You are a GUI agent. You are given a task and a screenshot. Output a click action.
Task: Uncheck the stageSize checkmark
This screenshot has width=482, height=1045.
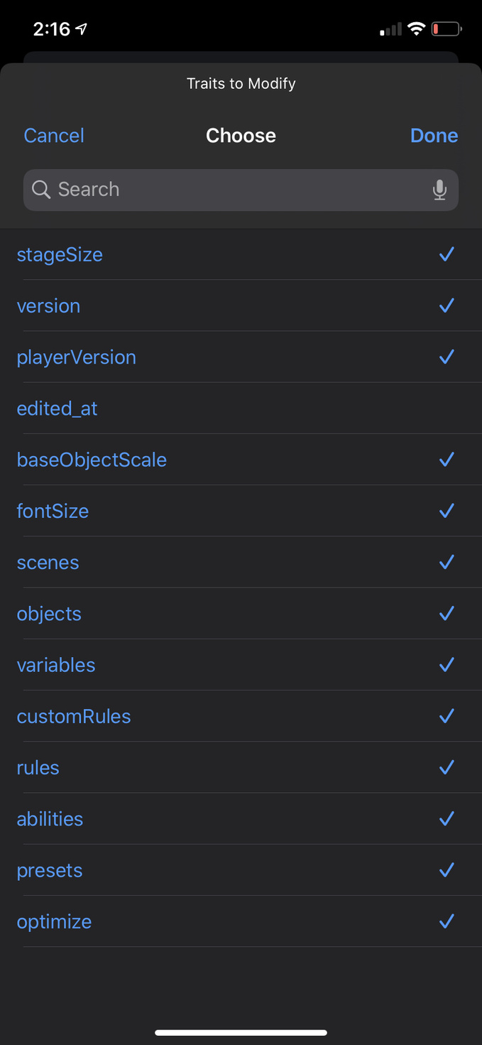click(x=447, y=254)
